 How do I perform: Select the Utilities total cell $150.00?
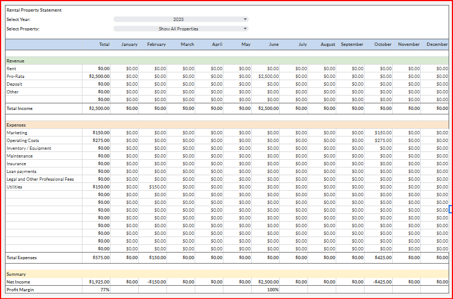pyautogui.click(x=96, y=187)
